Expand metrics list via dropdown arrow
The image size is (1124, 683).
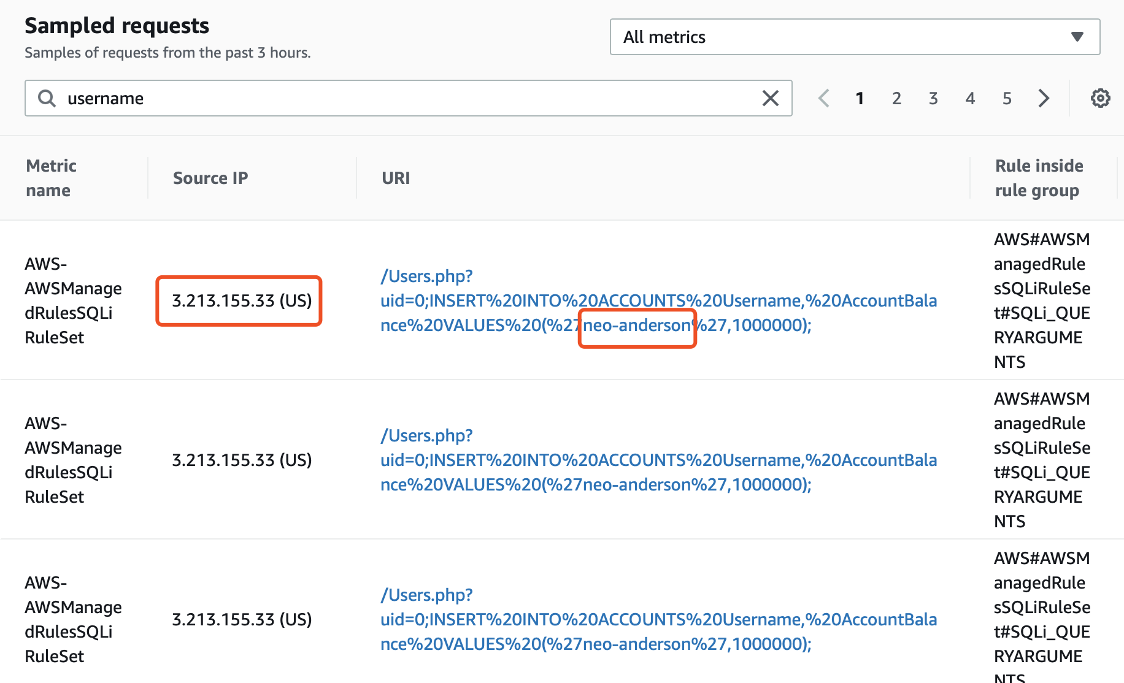pos(1077,37)
